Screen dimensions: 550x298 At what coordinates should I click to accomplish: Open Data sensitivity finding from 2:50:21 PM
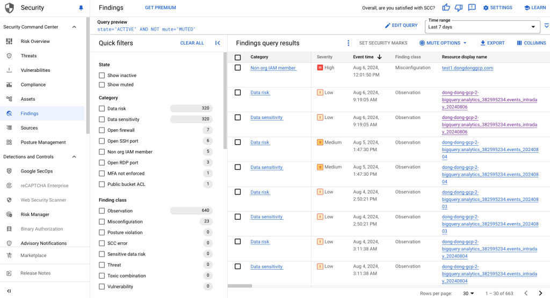click(266, 217)
